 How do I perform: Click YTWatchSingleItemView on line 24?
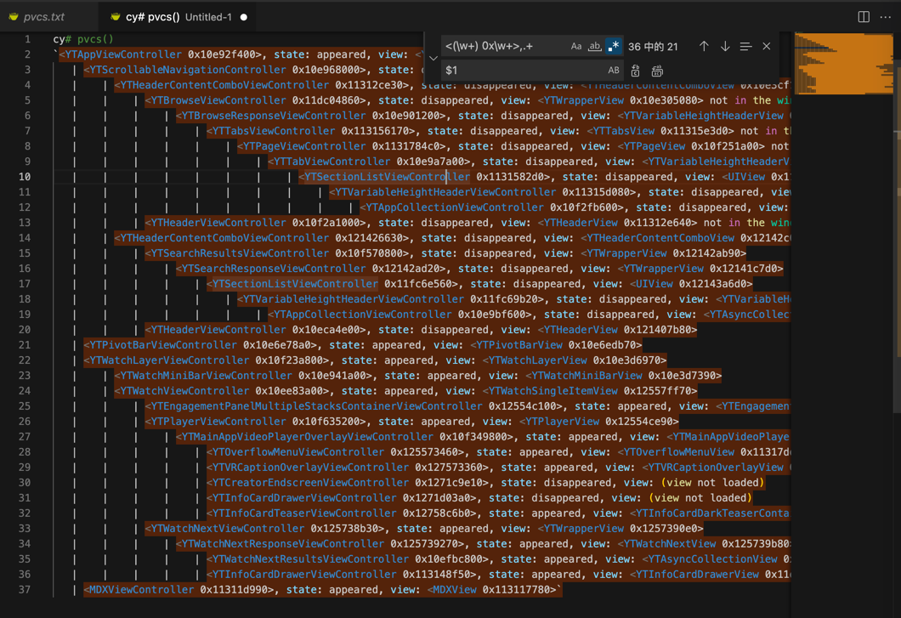(x=552, y=391)
